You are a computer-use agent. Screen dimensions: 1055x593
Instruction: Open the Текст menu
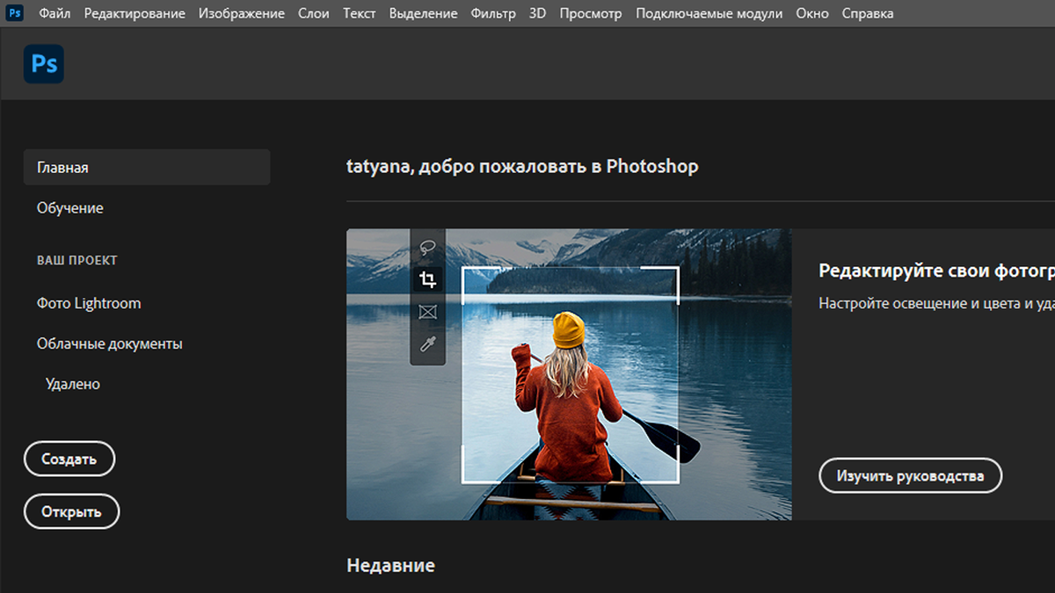pos(360,13)
